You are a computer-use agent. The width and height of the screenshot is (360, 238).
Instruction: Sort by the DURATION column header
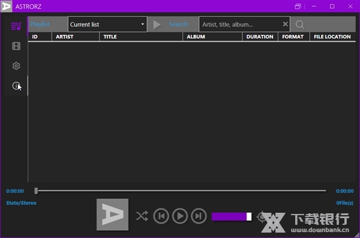tap(260, 37)
